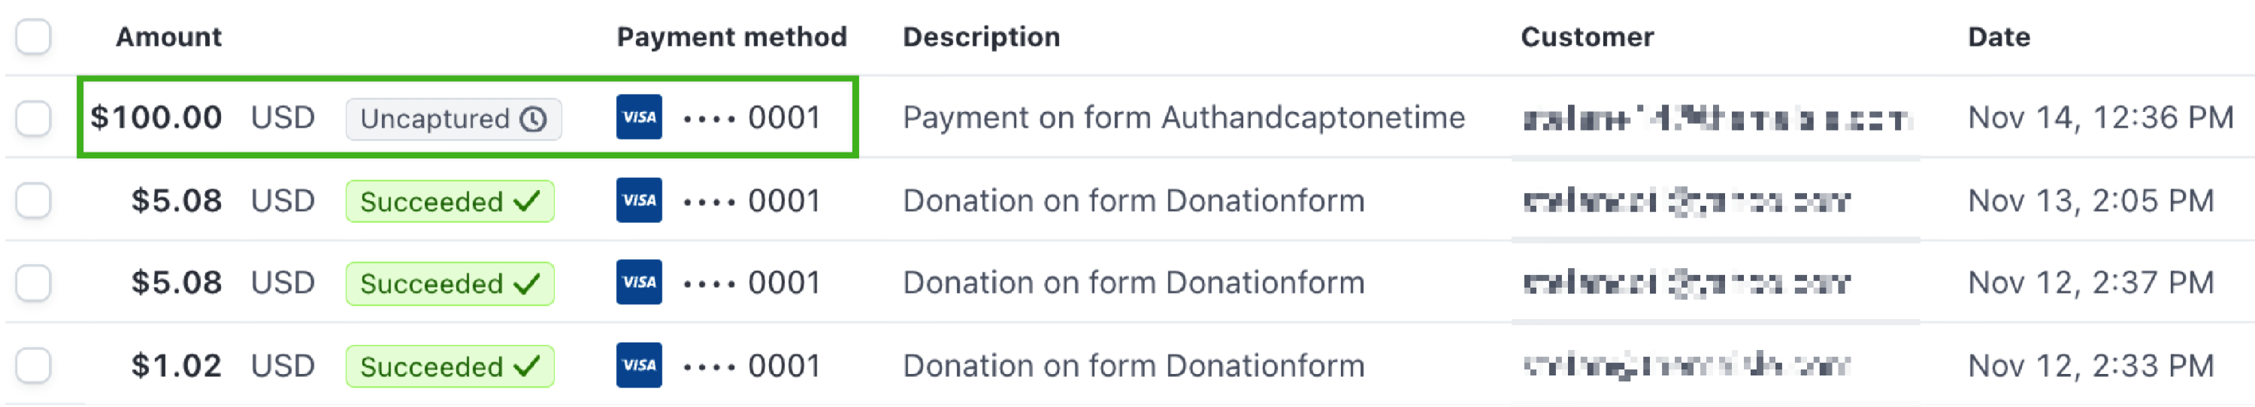The image size is (2255, 407).
Task: Click the checkmark in the $1.02 Succeeded badge
Action: (x=527, y=366)
